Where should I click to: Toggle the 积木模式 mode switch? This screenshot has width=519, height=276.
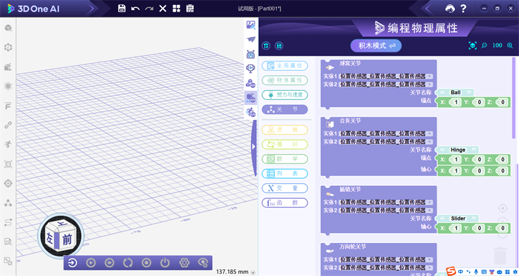click(376, 45)
